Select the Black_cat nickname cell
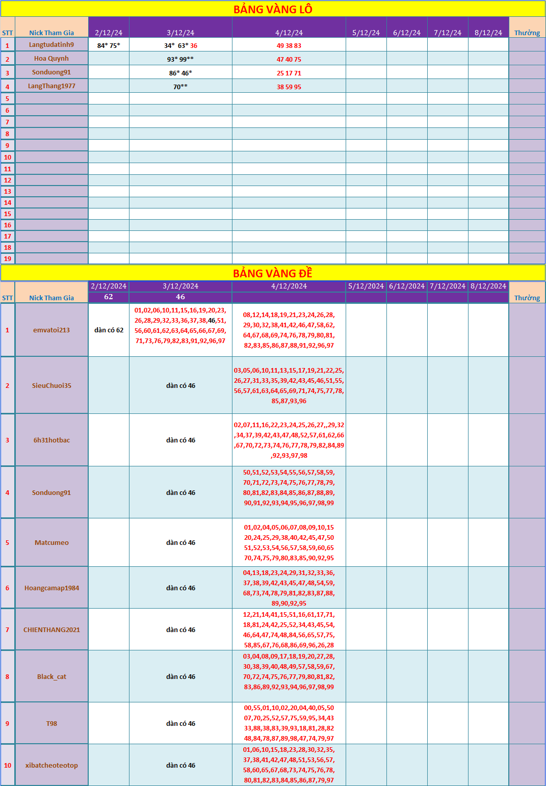This screenshot has width=546, height=786. click(x=51, y=676)
